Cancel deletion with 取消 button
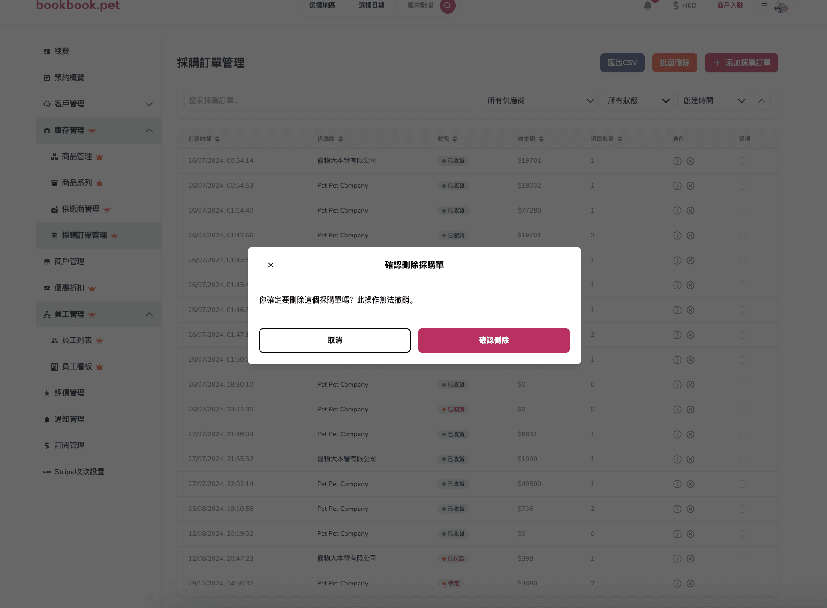This screenshot has height=608, width=827. coord(335,341)
